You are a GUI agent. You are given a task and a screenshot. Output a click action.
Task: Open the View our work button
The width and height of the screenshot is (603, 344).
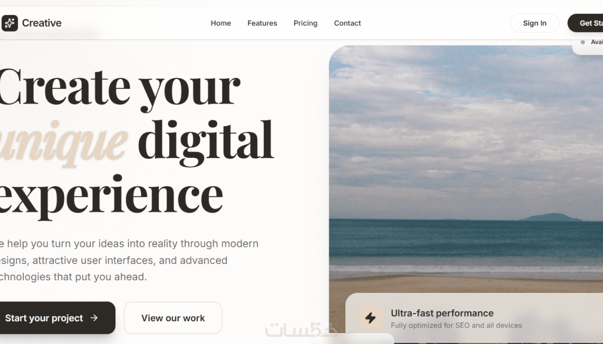[173, 318]
